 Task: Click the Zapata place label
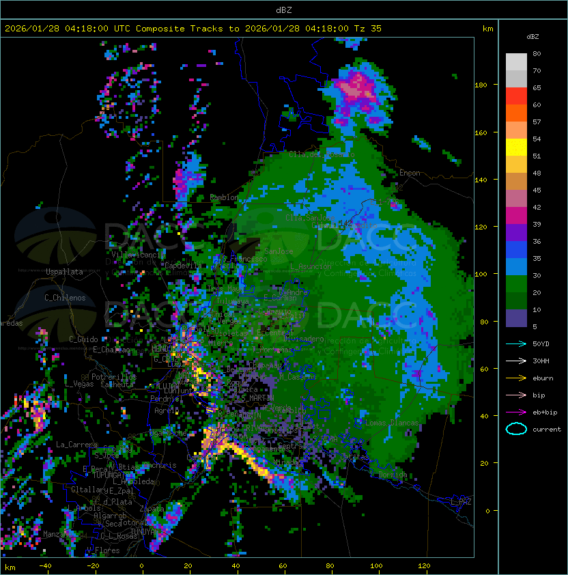click(152, 509)
